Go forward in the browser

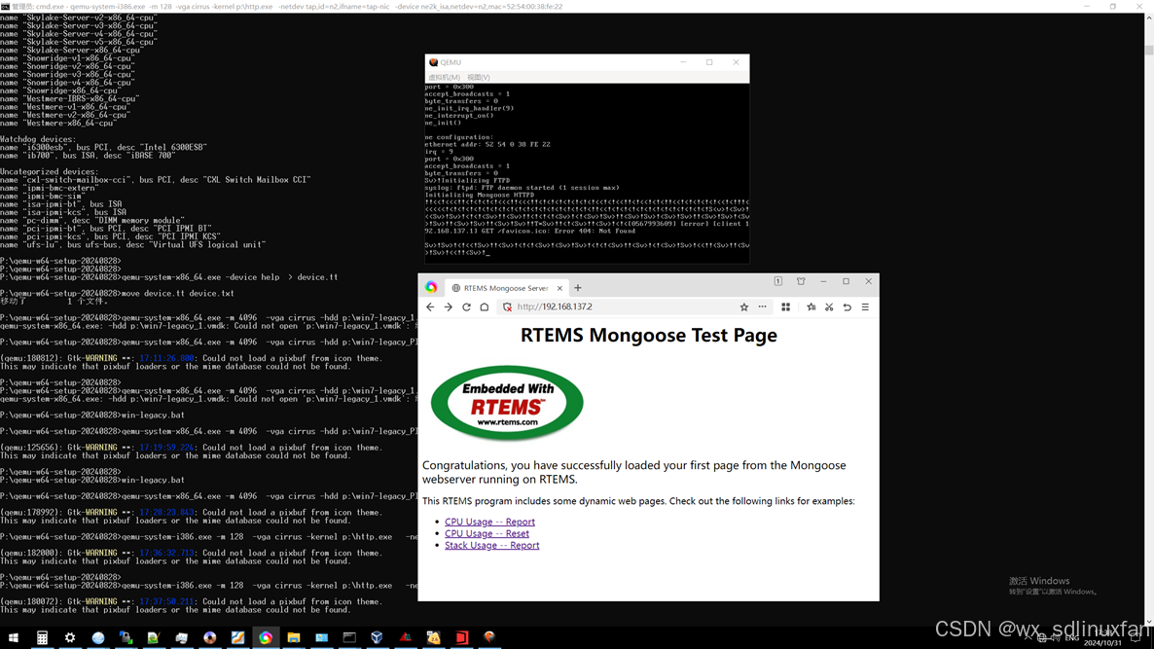coord(449,306)
